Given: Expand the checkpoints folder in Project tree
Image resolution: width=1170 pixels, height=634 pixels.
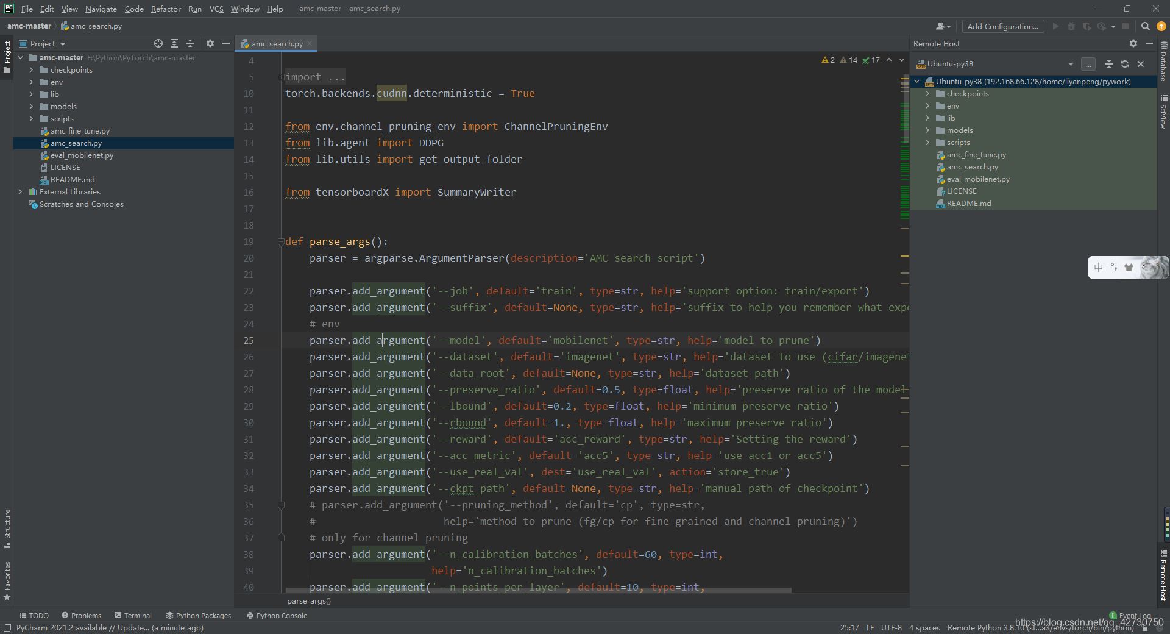Looking at the screenshot, I should [31, 70].
